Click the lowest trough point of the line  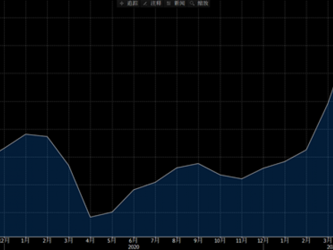[x=91, y=217]
